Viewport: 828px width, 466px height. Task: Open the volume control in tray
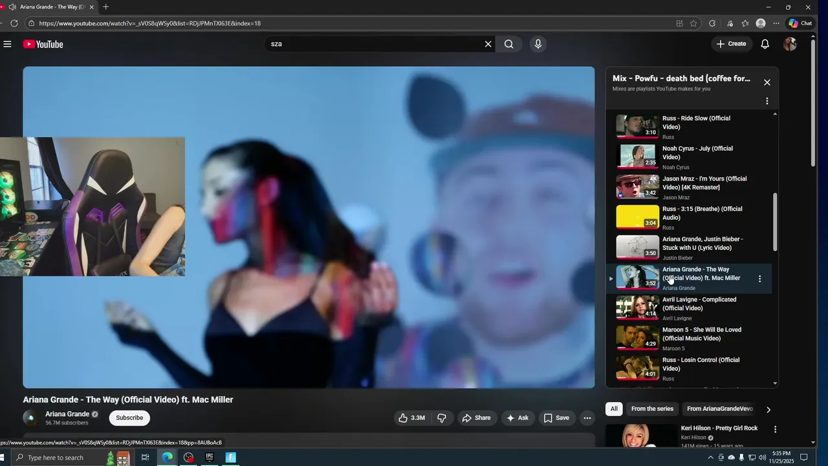(x=763, y=458)
